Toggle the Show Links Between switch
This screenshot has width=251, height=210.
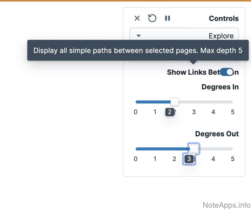click(x=227, y=72)
